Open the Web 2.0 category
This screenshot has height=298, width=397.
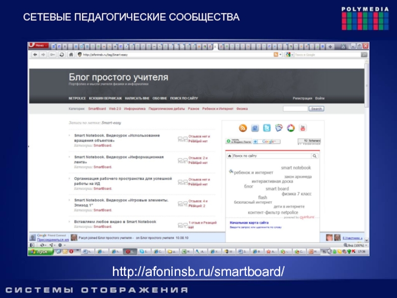tap(115, 109)
